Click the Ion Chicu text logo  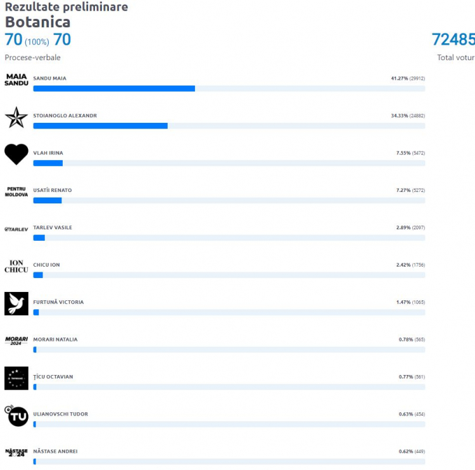[x=16, y=267]
